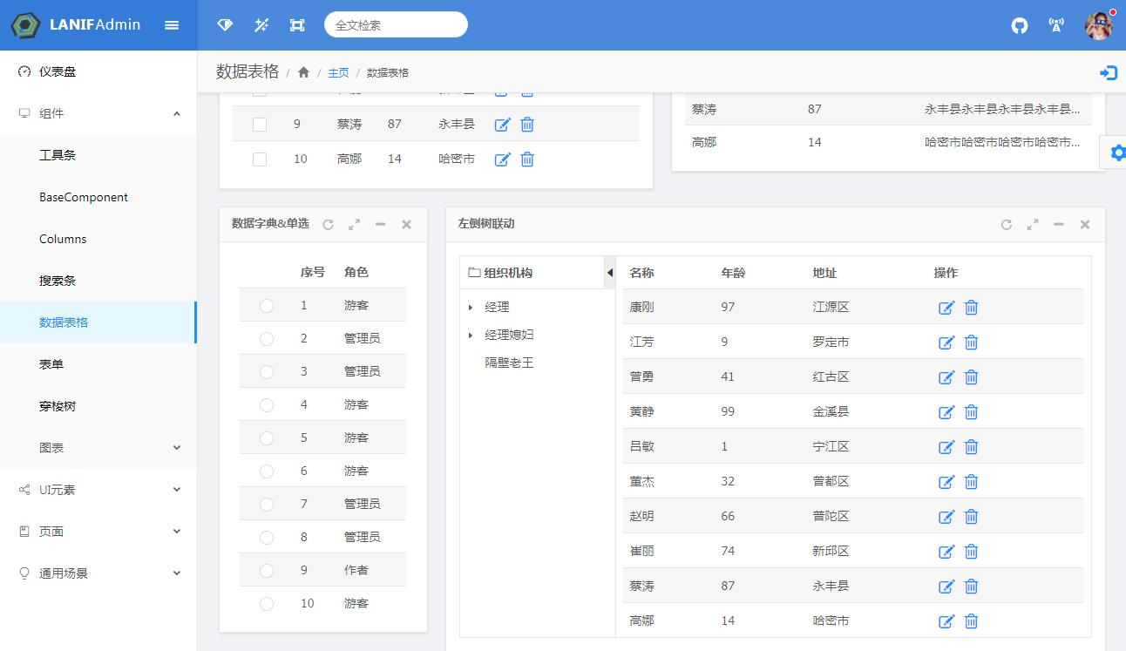Image resolution: width=1126 pixels, height=651 pixels.
Task: Select radio button for row 3 管理员
Action: pos(267,371)
